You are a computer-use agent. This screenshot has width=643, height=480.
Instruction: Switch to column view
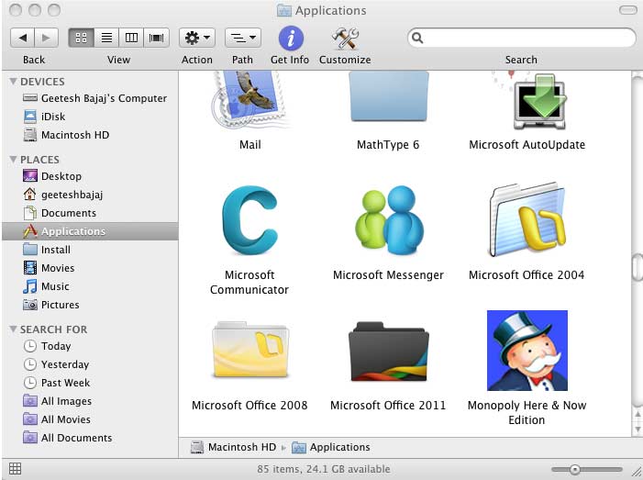coord(132,39)
